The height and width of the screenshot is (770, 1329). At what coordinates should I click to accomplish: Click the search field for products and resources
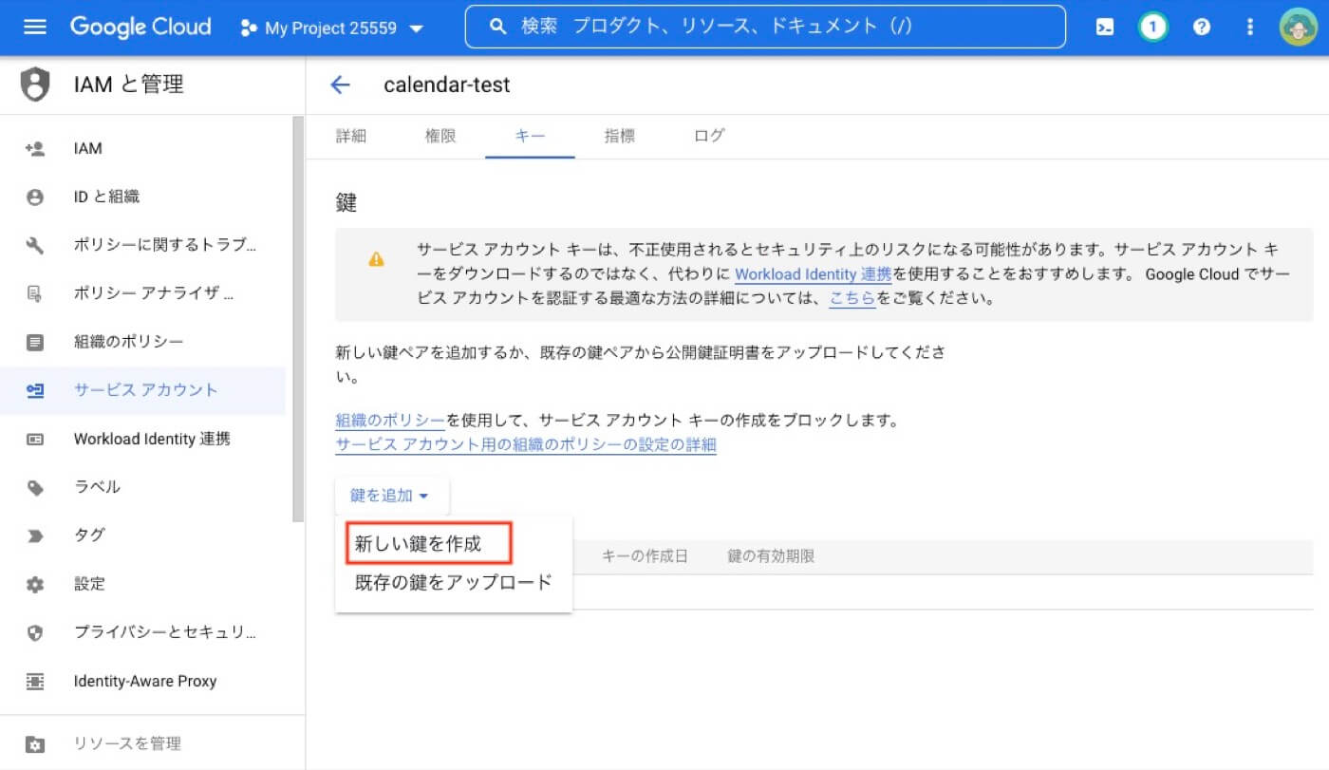coord(765,28)
